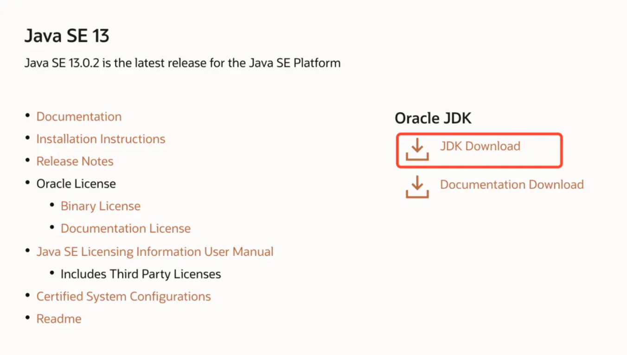Click the Java SE 13 heading
The width and height of the screenshot is (627, 355).
coord(67,36)
